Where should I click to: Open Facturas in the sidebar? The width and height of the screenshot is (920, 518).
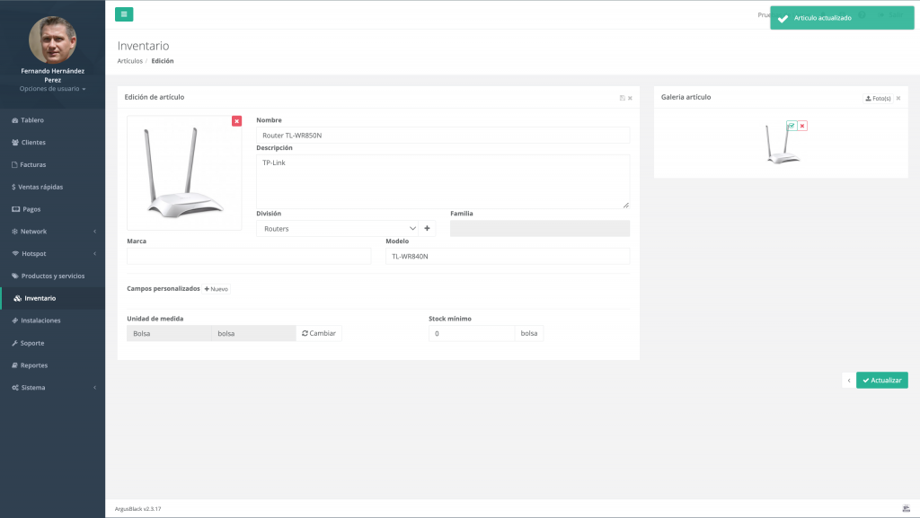point(53,164)
